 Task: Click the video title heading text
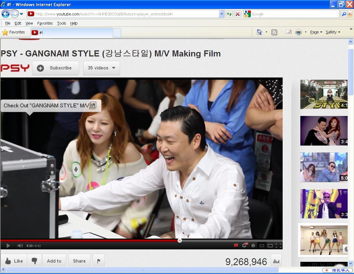[111, 53]
